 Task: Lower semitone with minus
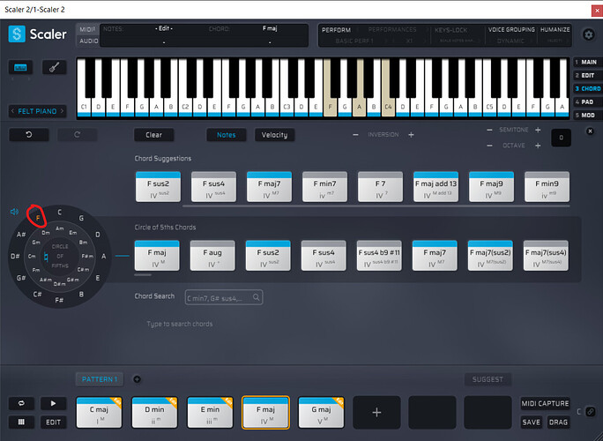pyautogui.click(x=489, y=130)
